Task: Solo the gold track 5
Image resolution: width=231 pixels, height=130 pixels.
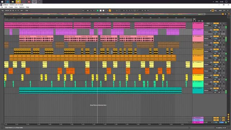Action: 221,49
